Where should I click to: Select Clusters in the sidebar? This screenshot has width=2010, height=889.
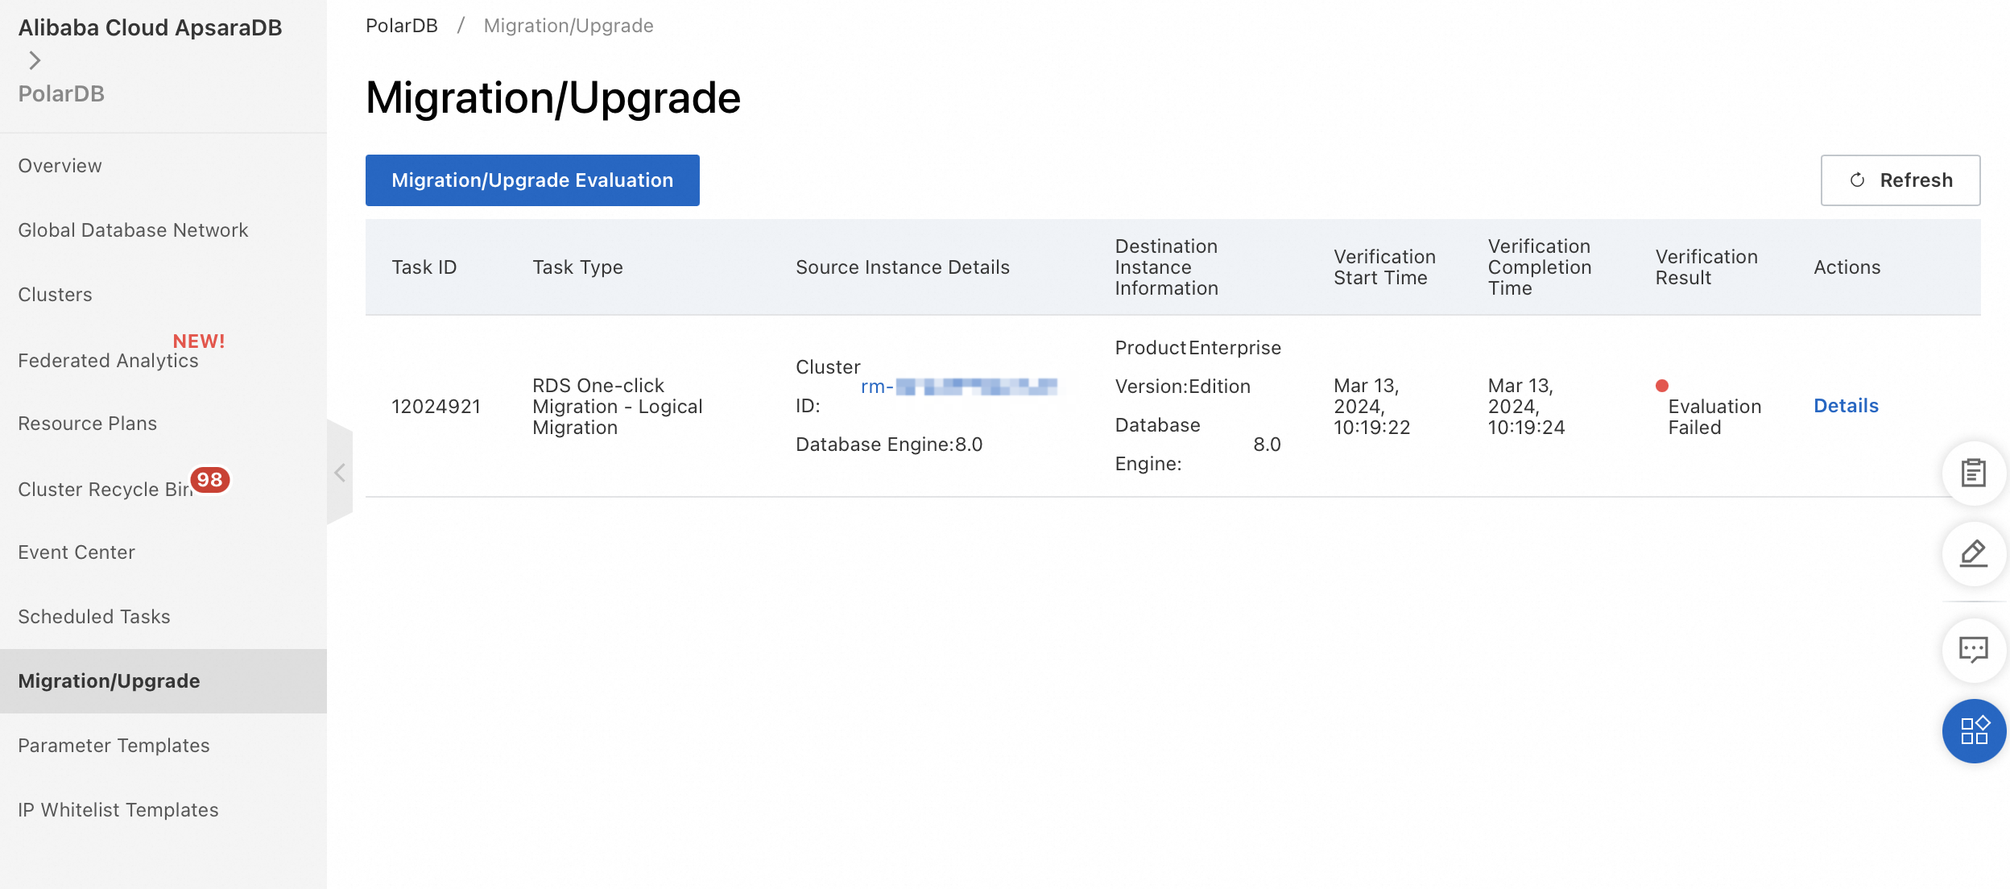click(55, 295)
